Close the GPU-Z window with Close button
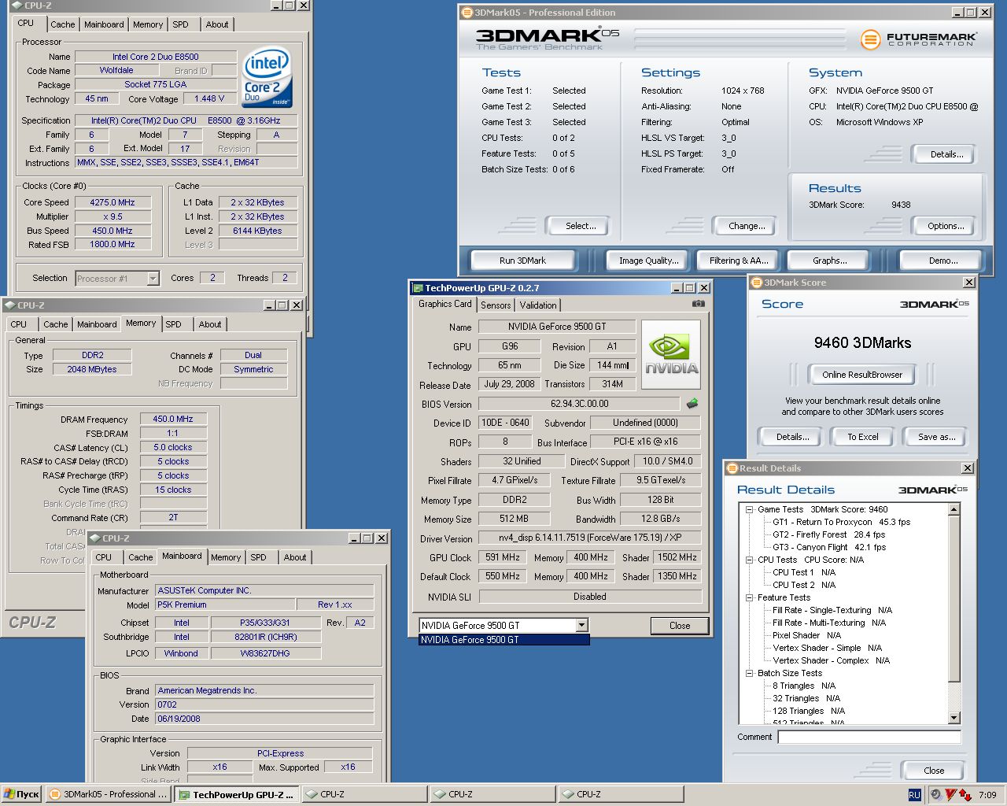Viewport: 1007px width, 806px height. pyautogui.click(x=680, y=626)
